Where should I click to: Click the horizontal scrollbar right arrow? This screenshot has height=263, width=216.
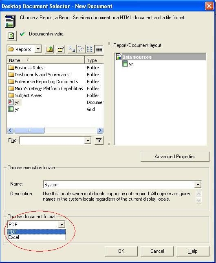[x=100, y=130]
